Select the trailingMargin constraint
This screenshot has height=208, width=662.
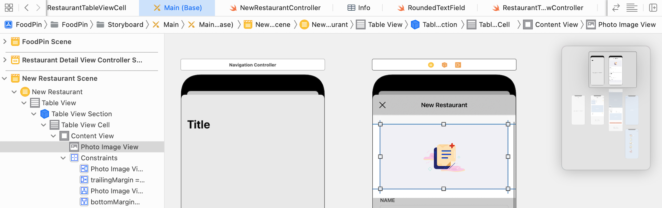[x=117, y=180]
